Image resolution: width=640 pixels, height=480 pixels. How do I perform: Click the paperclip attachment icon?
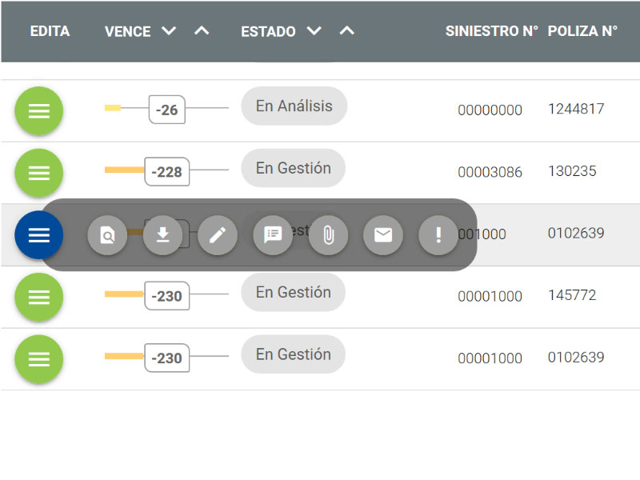(x=328, y=235)
